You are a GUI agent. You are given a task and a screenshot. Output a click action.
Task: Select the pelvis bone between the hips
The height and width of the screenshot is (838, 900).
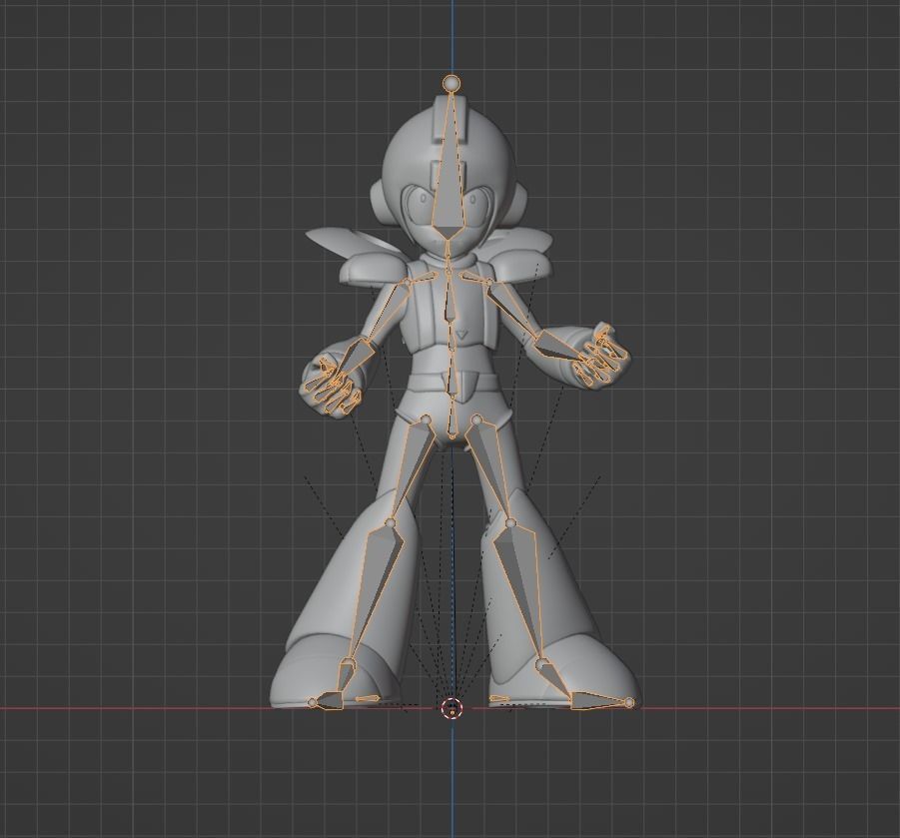[x=451, y=419]
